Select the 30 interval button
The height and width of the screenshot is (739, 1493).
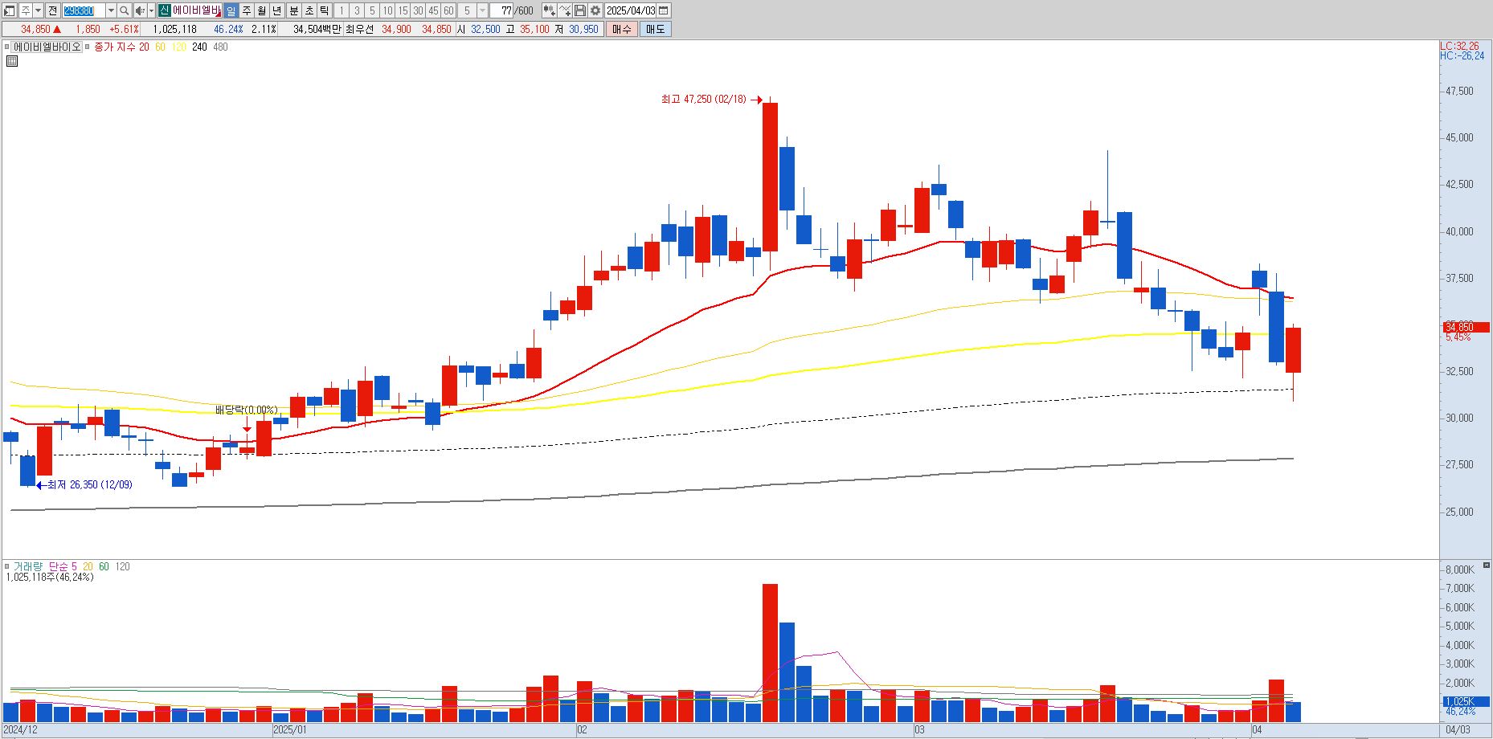click(418, 10)
